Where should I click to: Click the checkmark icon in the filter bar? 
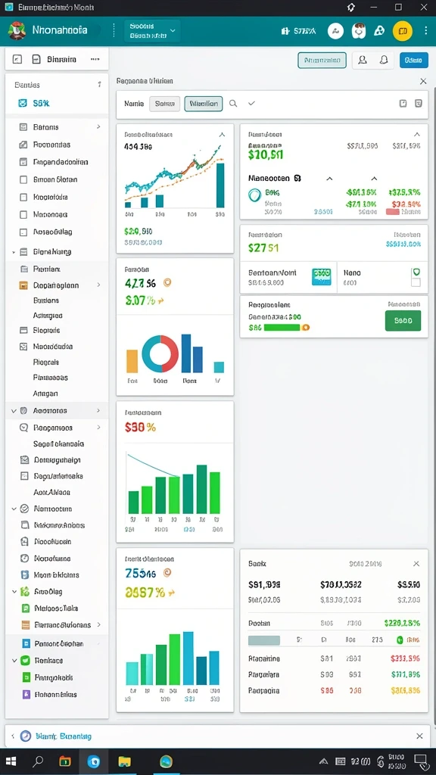[251, 103]
